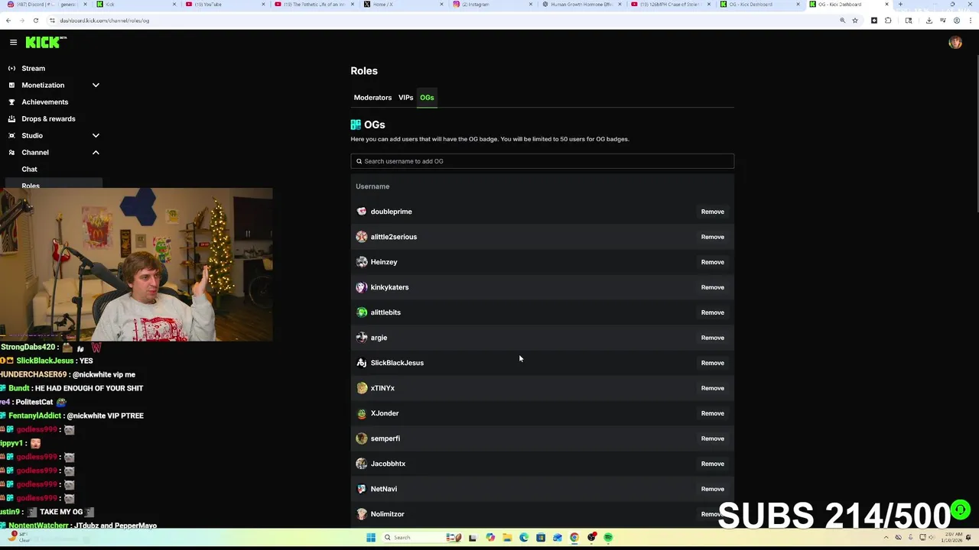Remove alittle2serious from OGs
This screenshot has width=979, height=550.
(x=712, y=237)
